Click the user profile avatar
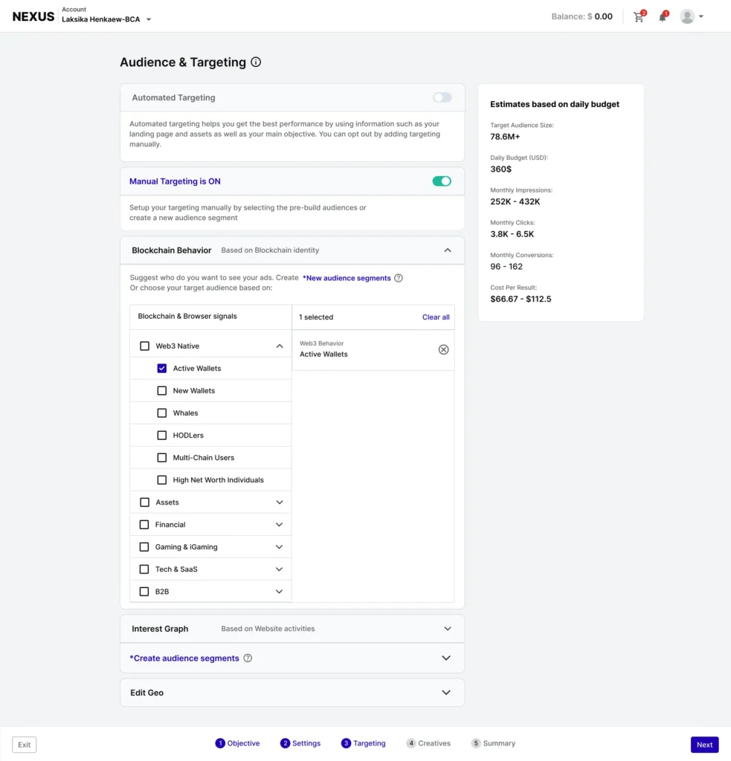 pyautogui.click(x=687, y=16)
